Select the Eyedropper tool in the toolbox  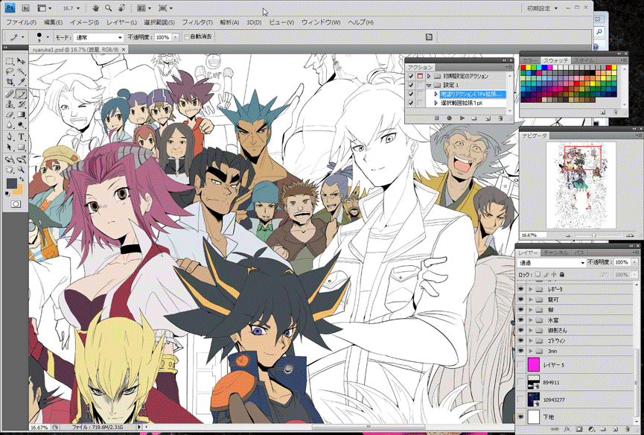pyautogui.click(x=22, y=81)
